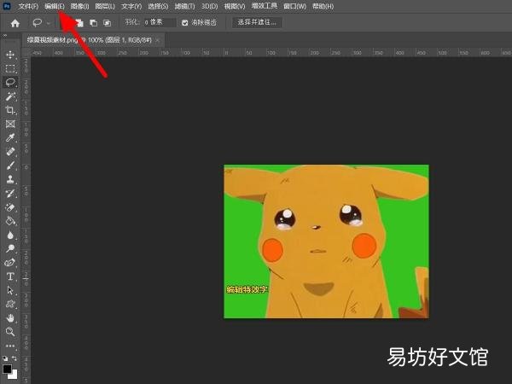Select the Brush tool
The width and height of the screenshot is (512, 384).
coord(10,166)
